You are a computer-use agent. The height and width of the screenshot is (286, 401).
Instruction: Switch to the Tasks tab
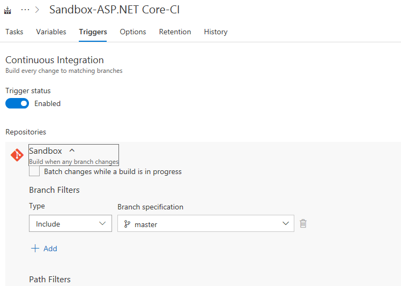pyautogui.click(x=14, y=32)
